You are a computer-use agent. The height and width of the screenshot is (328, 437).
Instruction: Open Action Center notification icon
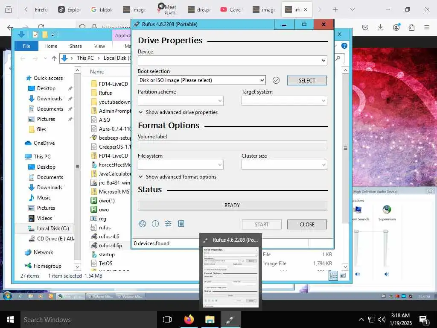[x=423, y=319]
